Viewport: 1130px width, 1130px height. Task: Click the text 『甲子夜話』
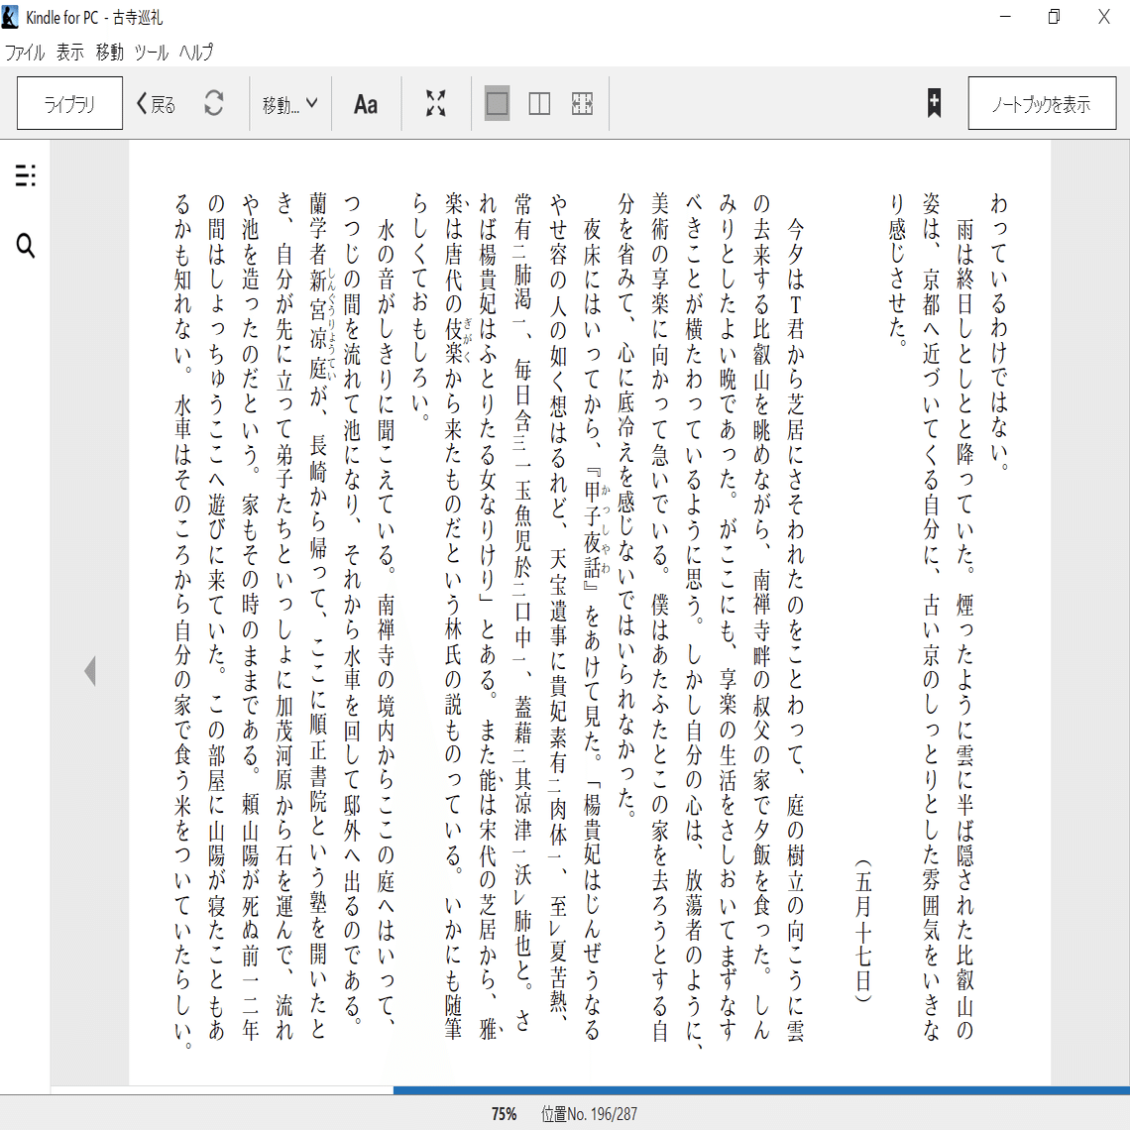click(x=592, y=529)
